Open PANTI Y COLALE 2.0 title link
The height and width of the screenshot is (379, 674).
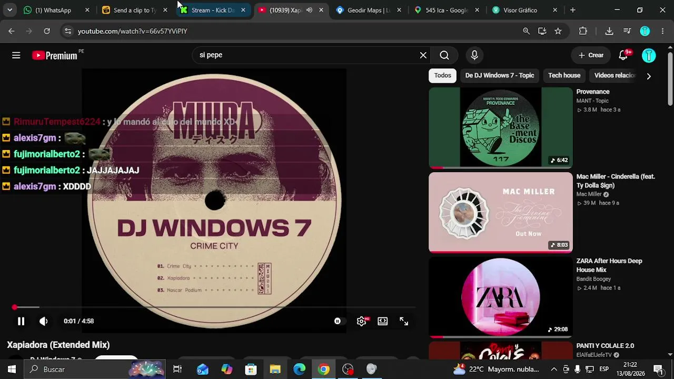pyautogui.click(x=605, y=346)
